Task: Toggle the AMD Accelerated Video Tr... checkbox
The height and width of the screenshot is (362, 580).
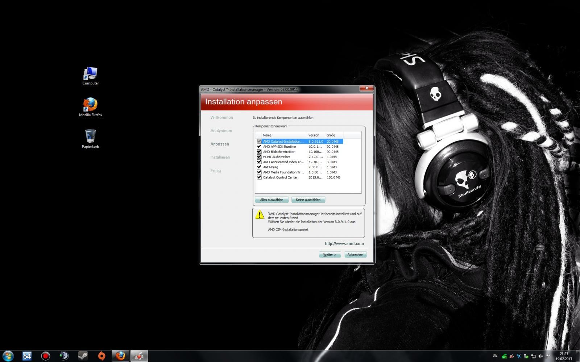Action: 259,162
